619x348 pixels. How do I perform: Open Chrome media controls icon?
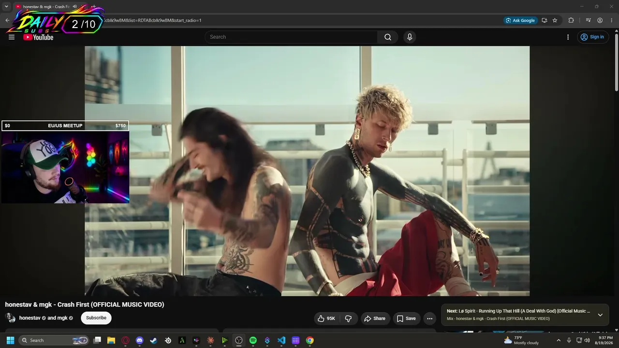coord(588,20)
